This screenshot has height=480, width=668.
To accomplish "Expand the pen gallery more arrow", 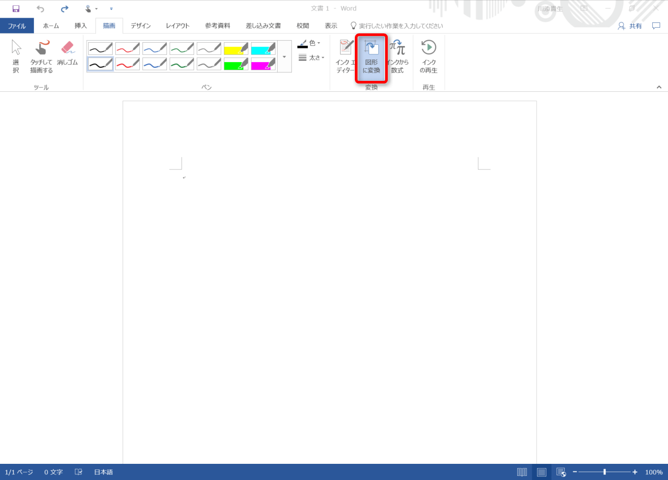I will pyautogui.click(x=284, y=56).
